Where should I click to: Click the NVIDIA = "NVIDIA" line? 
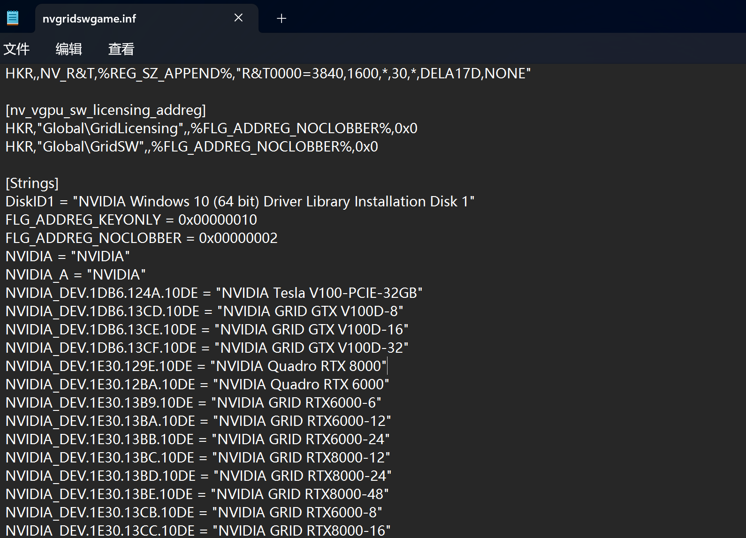pos(68,257)
